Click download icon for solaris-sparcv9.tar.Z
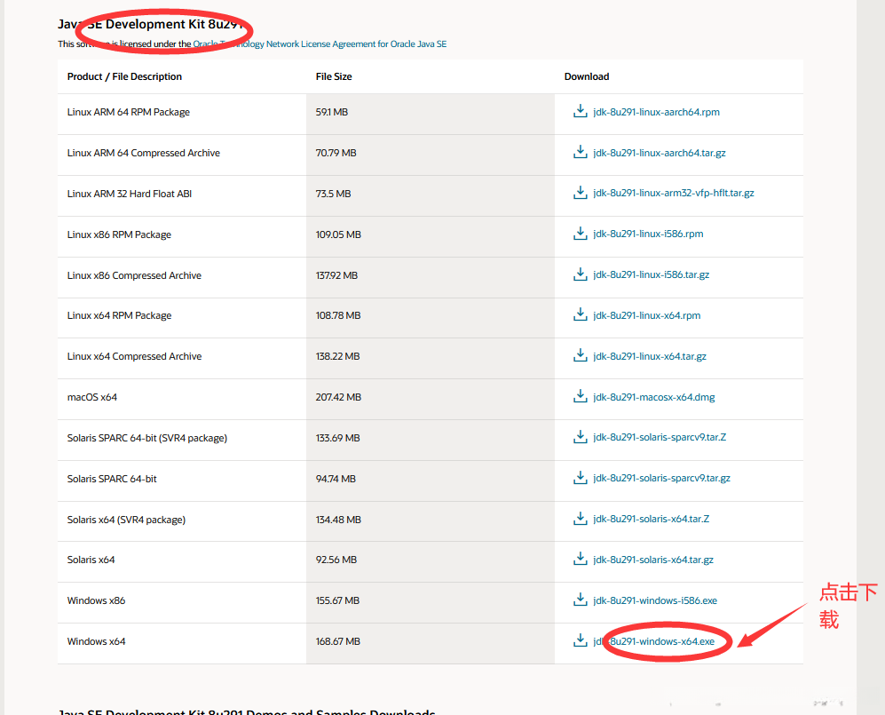 (581, 437)
